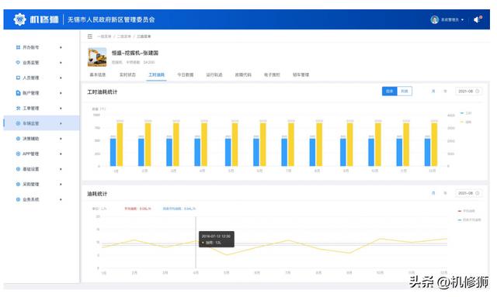Open the 系统管理员 user dropdown arrow

463,19
